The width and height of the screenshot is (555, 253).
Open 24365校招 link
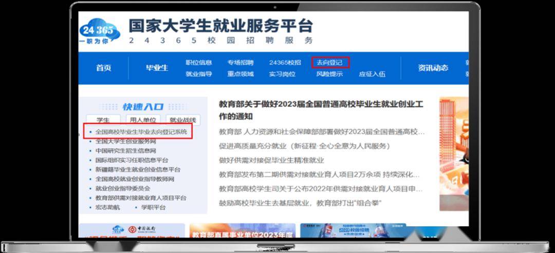point(285,63)
